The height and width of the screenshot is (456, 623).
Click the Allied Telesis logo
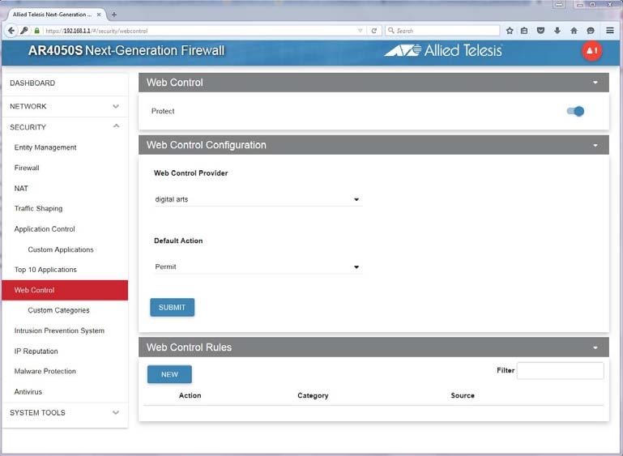(x=442, y=50)
